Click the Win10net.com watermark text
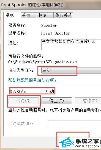Image resolution: width=101 pixels, height=150 pixels. [87, 146]
